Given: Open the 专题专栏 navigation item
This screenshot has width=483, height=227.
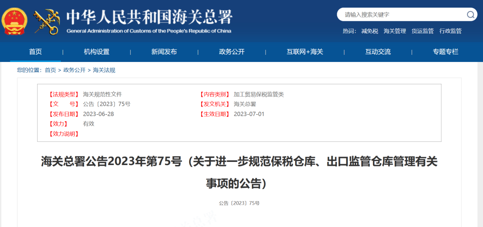Looking at the screenshot, I should (445, 52).
